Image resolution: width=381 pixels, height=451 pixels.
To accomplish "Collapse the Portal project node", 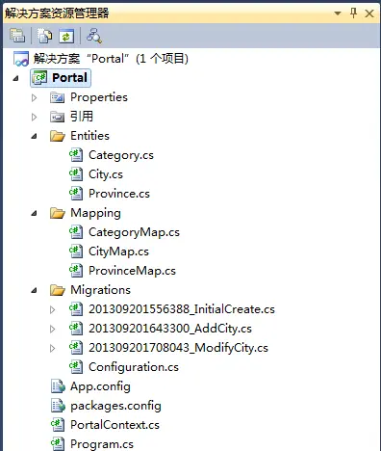I will click(15, 78).
